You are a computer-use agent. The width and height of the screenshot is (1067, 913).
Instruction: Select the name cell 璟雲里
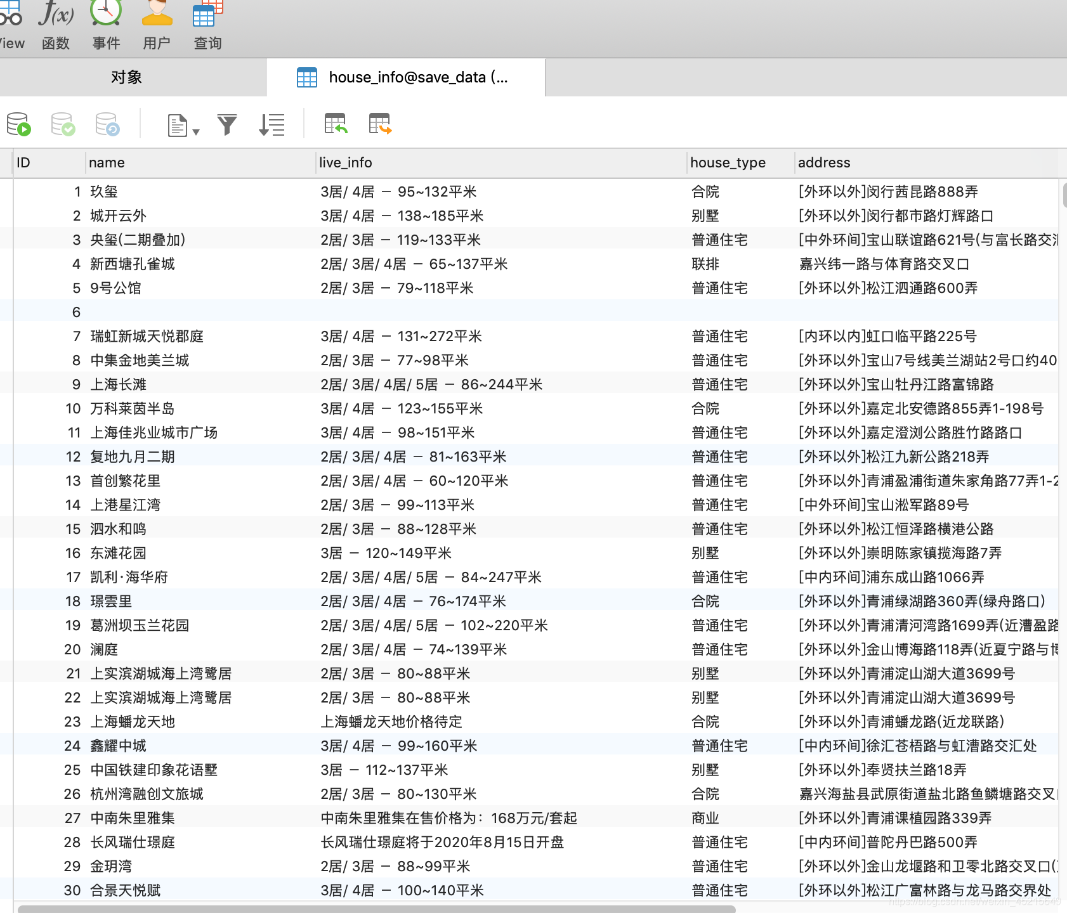pos(111,601)
